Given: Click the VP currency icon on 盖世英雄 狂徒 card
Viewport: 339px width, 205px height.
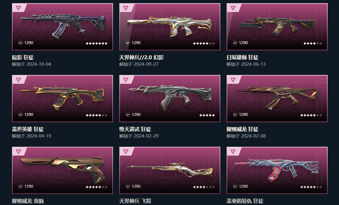Looking at the screenshot, I should [21, 115].
